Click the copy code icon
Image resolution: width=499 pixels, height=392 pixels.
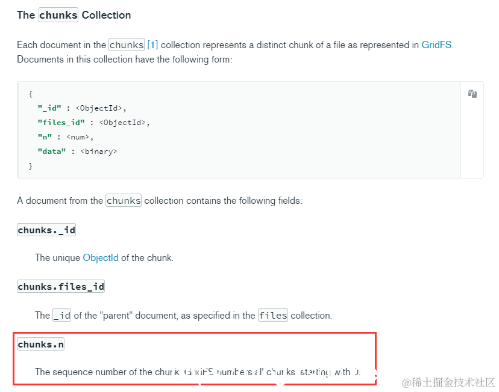[472, 94]
